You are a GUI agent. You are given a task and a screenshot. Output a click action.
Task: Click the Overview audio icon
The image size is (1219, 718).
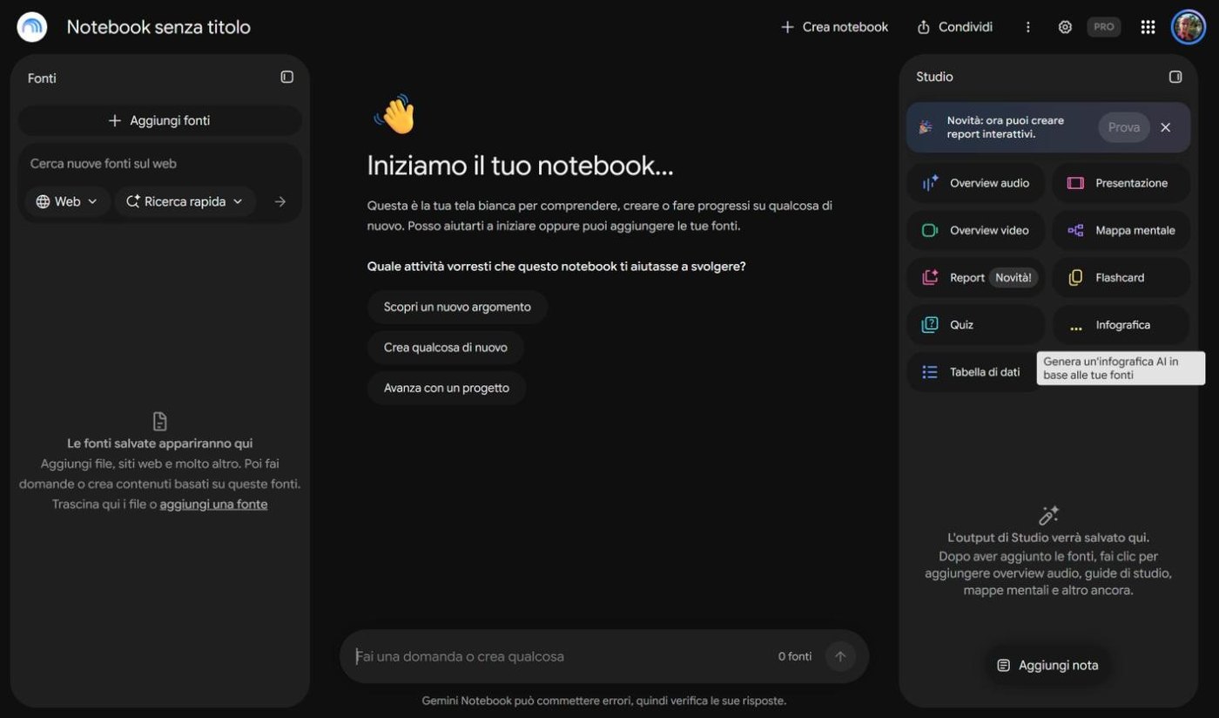(x=930, y=183)
